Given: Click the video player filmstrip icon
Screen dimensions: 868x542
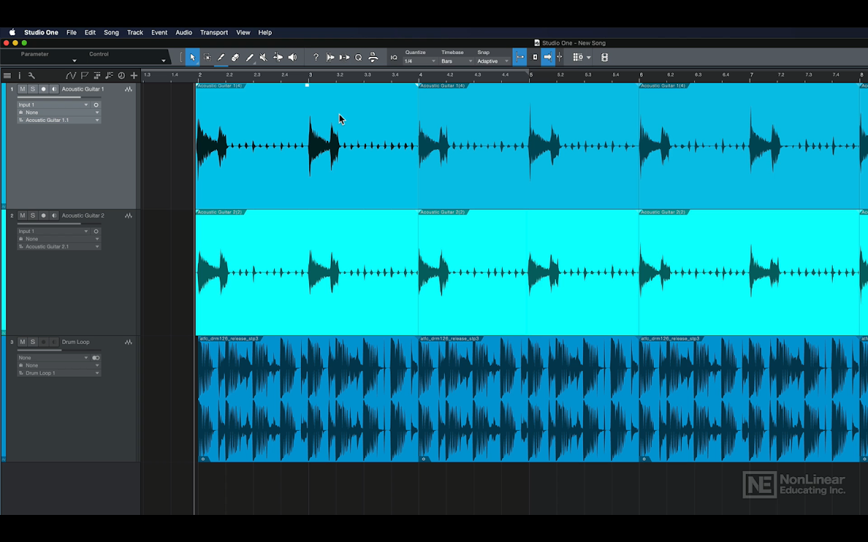Looking at the screenshot, I should 605,58.
